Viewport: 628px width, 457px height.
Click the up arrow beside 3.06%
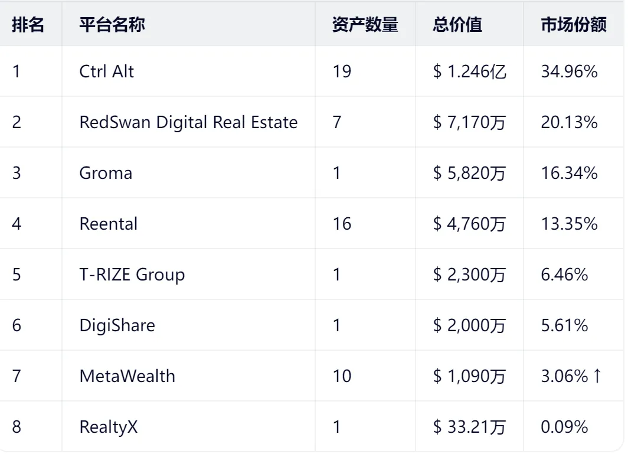click(597, 376)
